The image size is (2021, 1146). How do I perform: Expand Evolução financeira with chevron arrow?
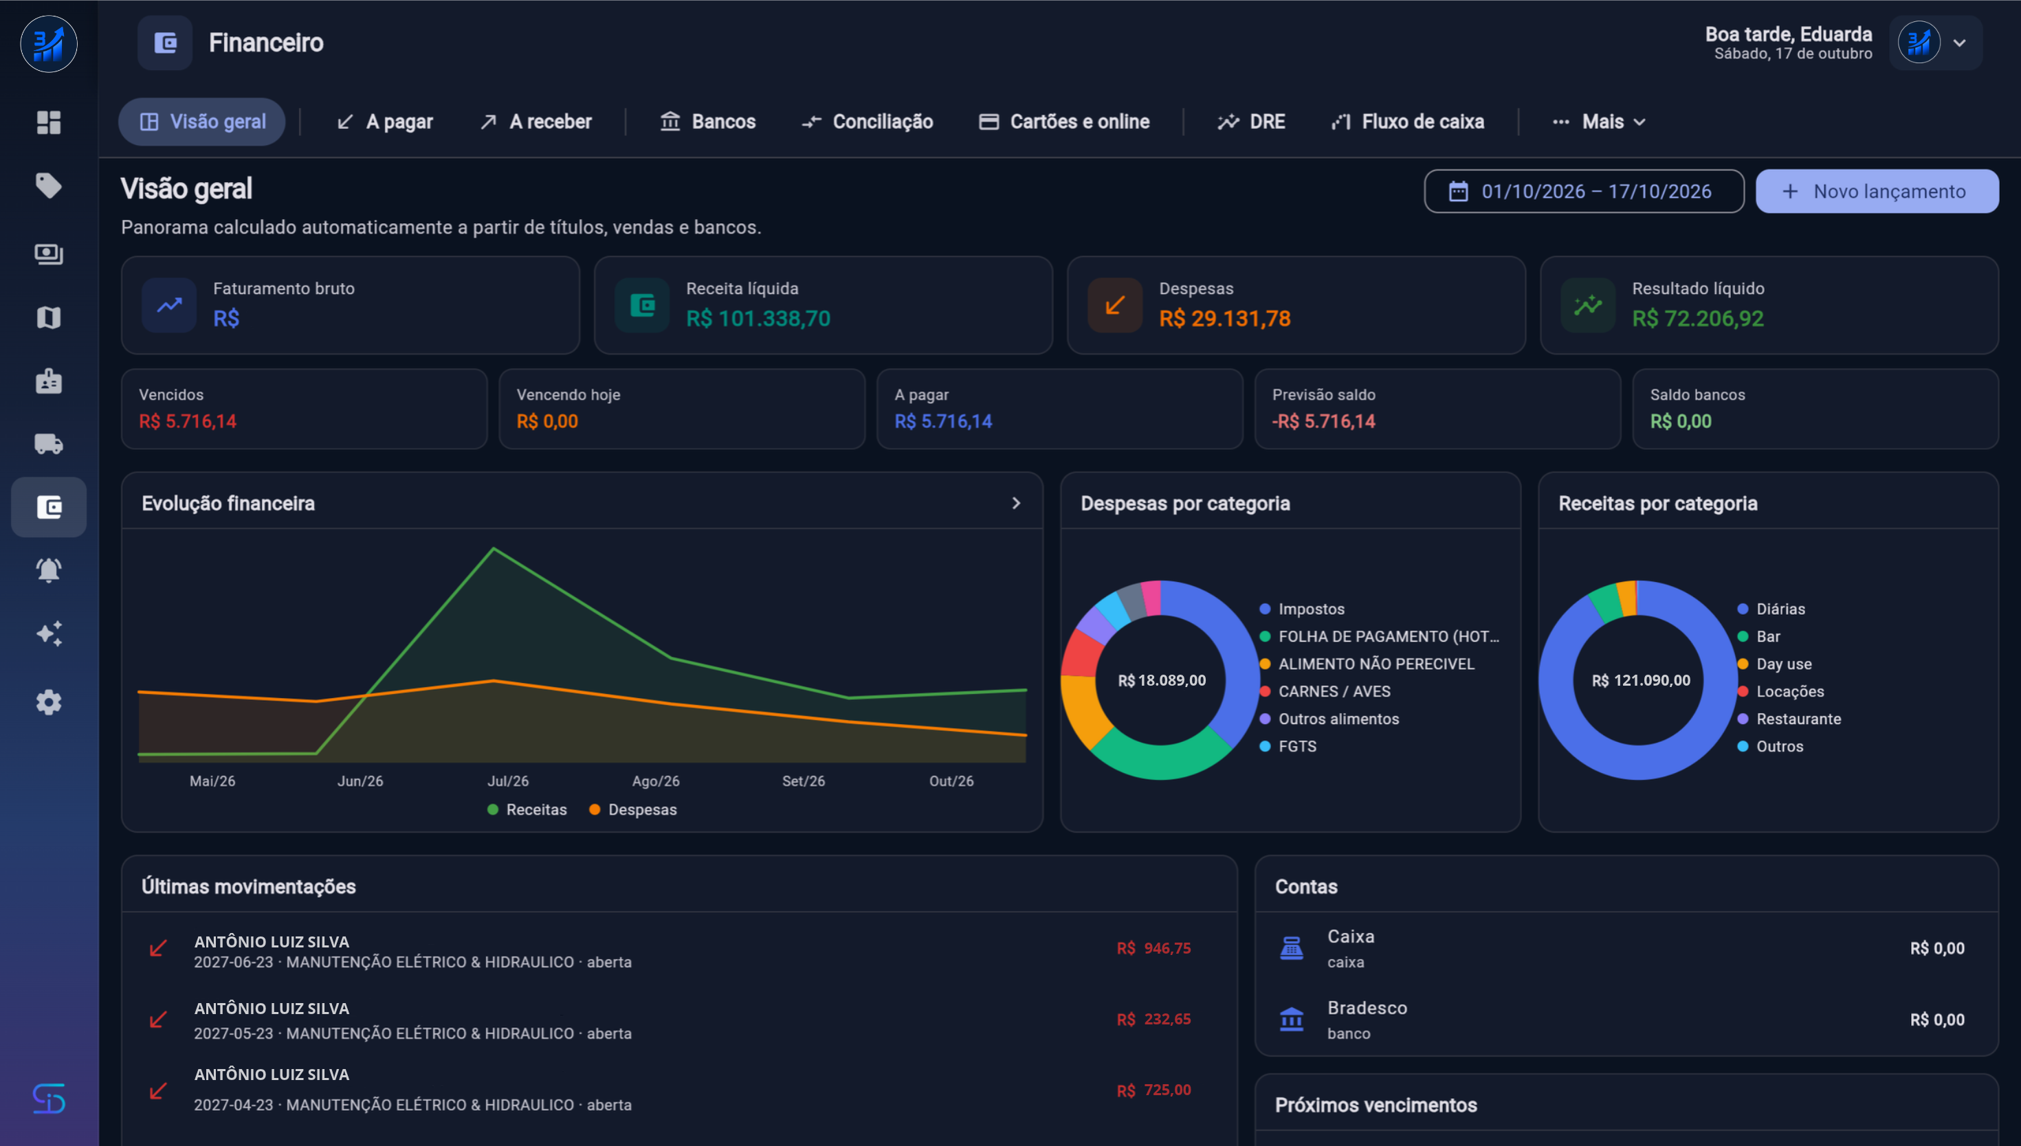[x=1015, y=502]
